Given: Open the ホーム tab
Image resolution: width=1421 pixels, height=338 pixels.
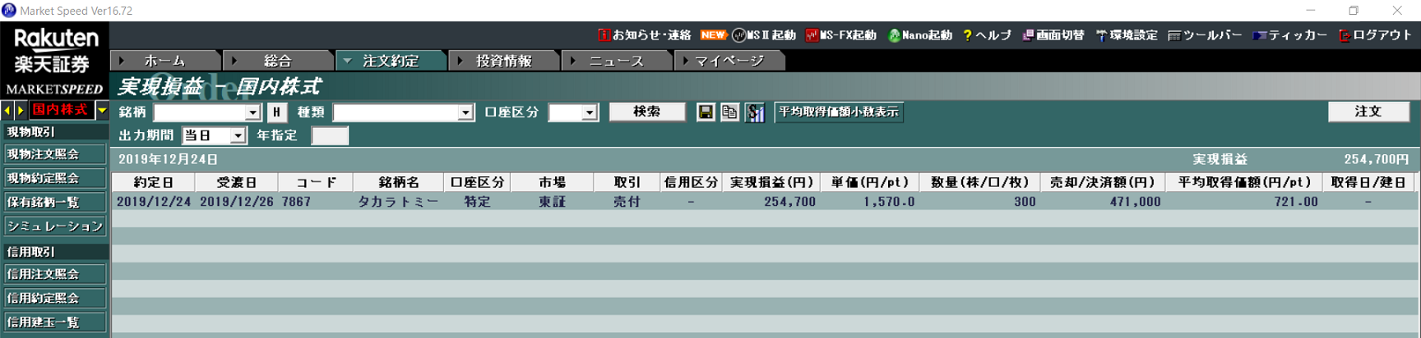Looking at the screenshot, I should click(164, 61).
